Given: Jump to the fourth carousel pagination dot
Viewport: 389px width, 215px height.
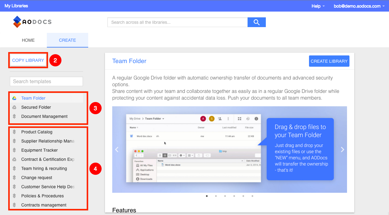Looking at the screenshot, I should (234, 196).
